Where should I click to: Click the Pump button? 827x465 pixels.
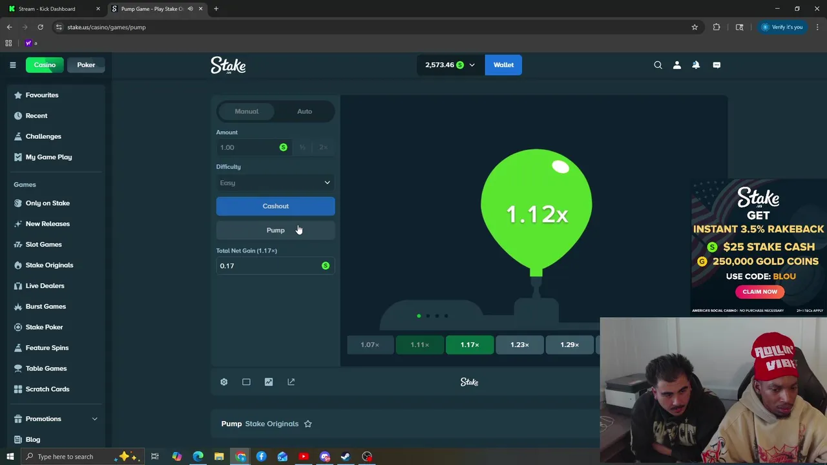coord(275,230)
